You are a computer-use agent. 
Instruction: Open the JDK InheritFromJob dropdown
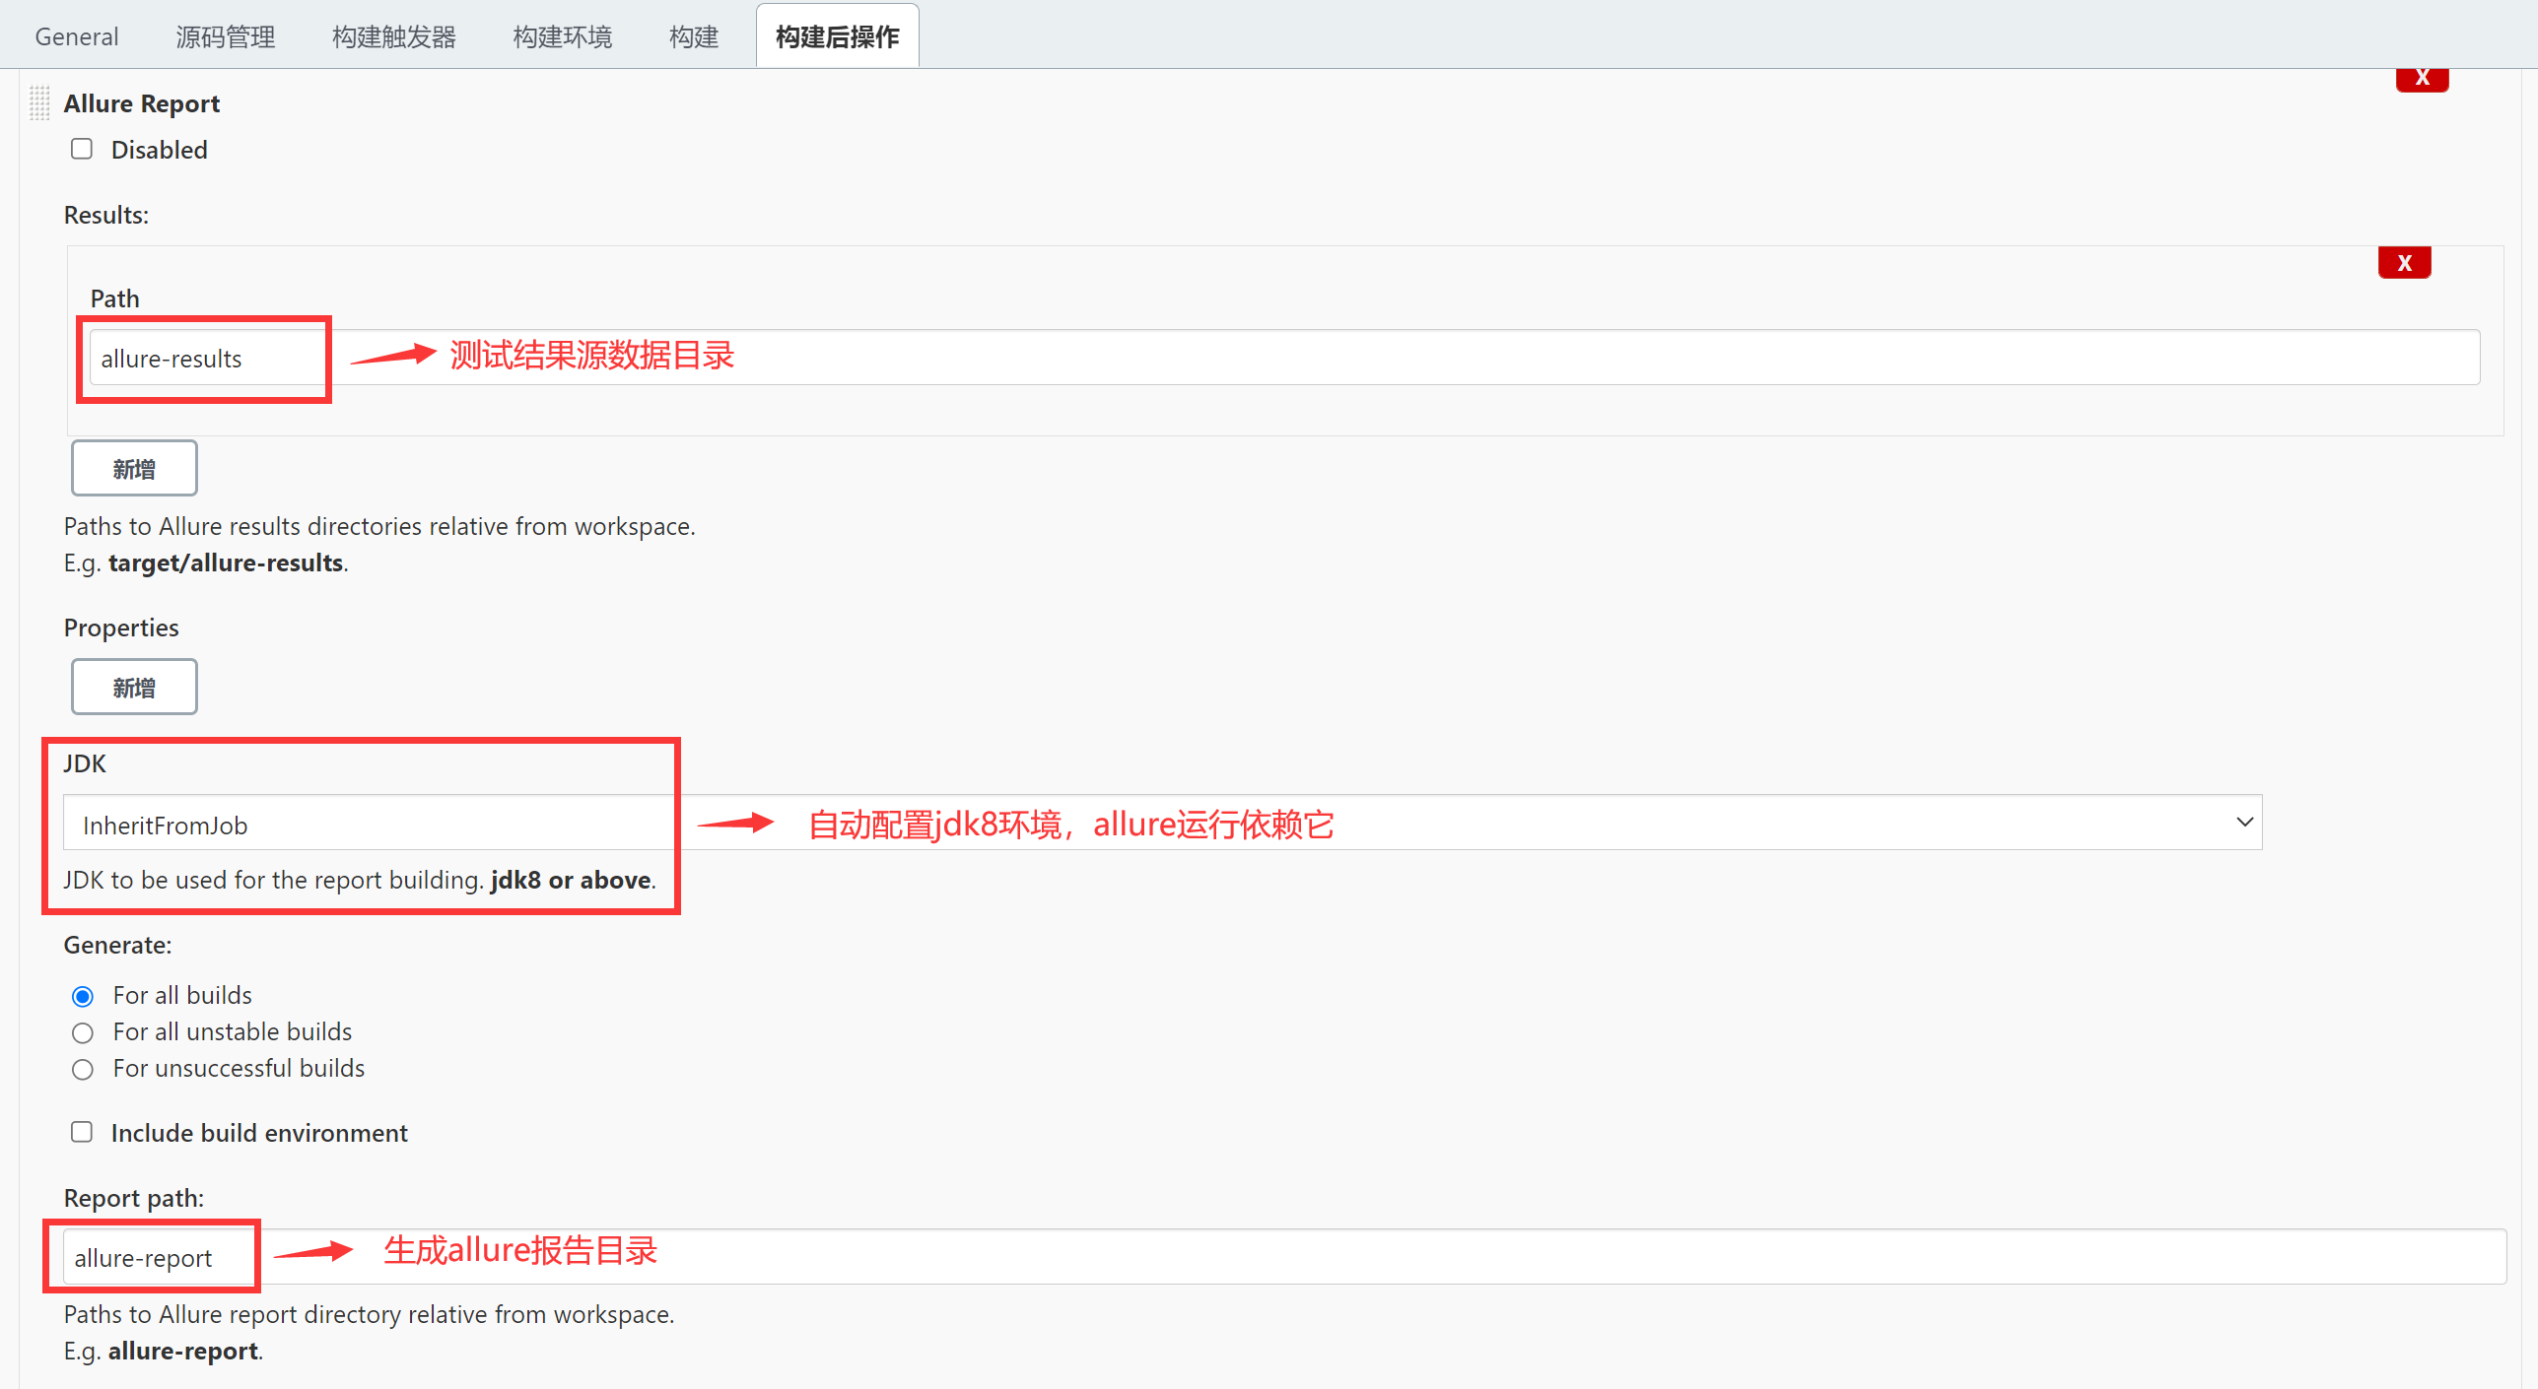[x=1161, y=824]
